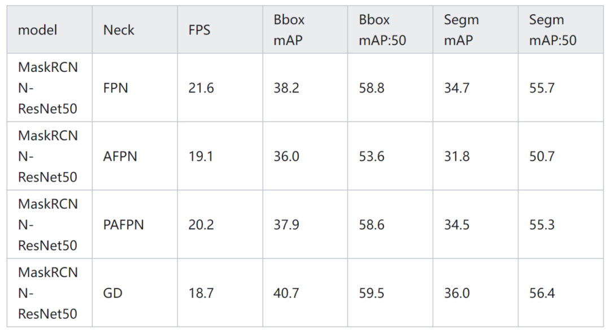
Task: Click the Segm mAP value 34.5
Action: pos(457,225)
